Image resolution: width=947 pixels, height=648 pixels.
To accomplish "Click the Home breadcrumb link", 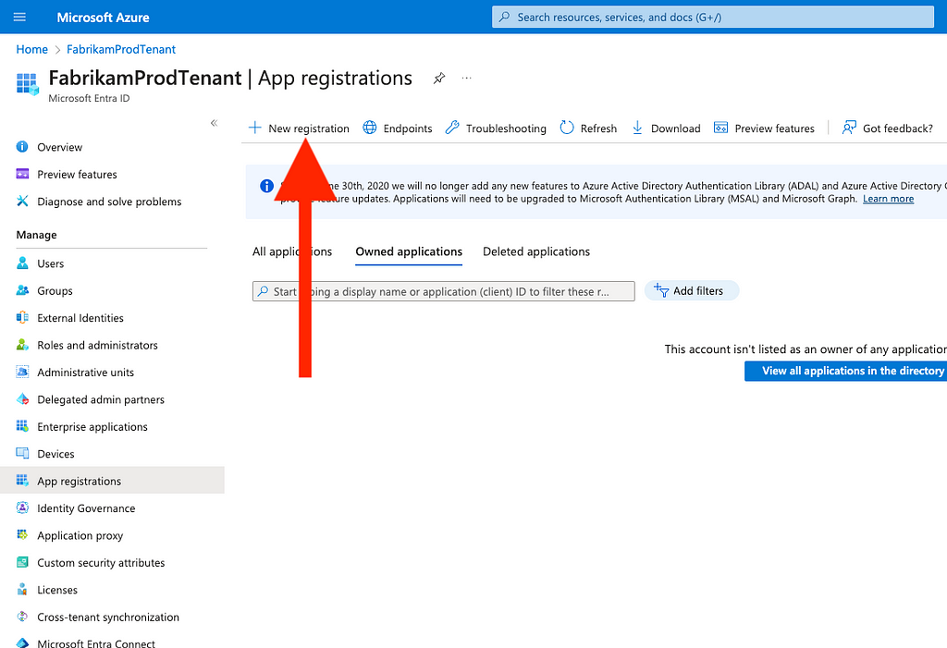I will click(x=32, y=50).
